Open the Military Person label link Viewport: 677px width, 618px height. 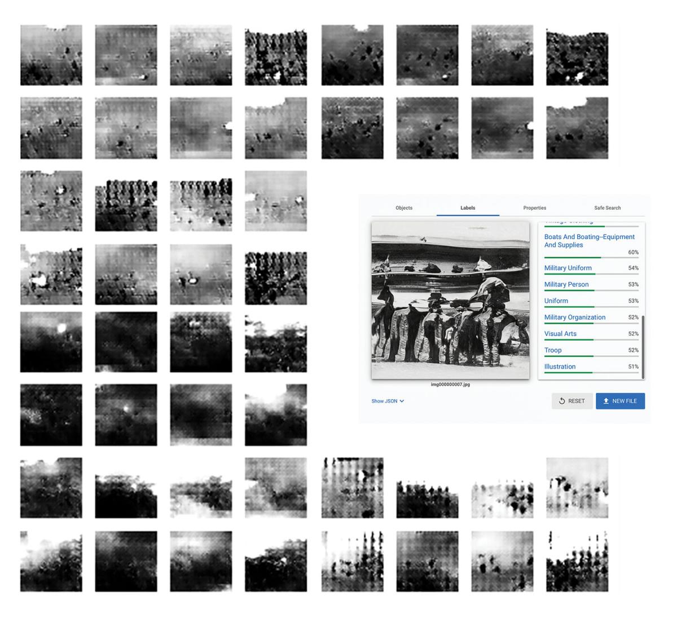(x=566, y=284)
